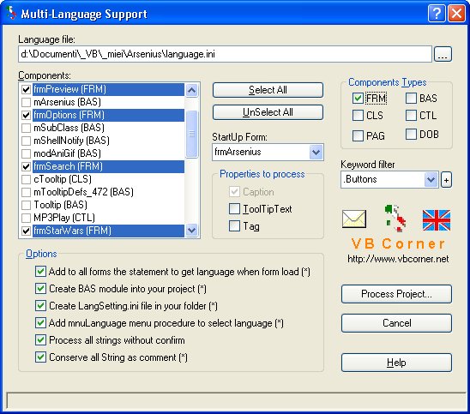The width and height of the screenshot is (470, 414).
Task: Select the Italy map language icon
Action: coord(395,219)
